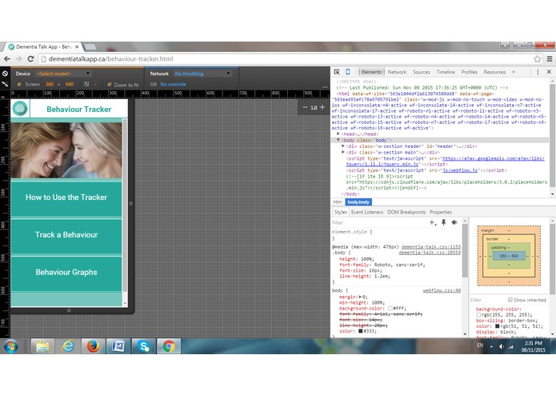The height and width of the screenshot is (395, 556).
Task: Click #fff background-color swatch
Action: pyautogui.click(x=390, y=308)
